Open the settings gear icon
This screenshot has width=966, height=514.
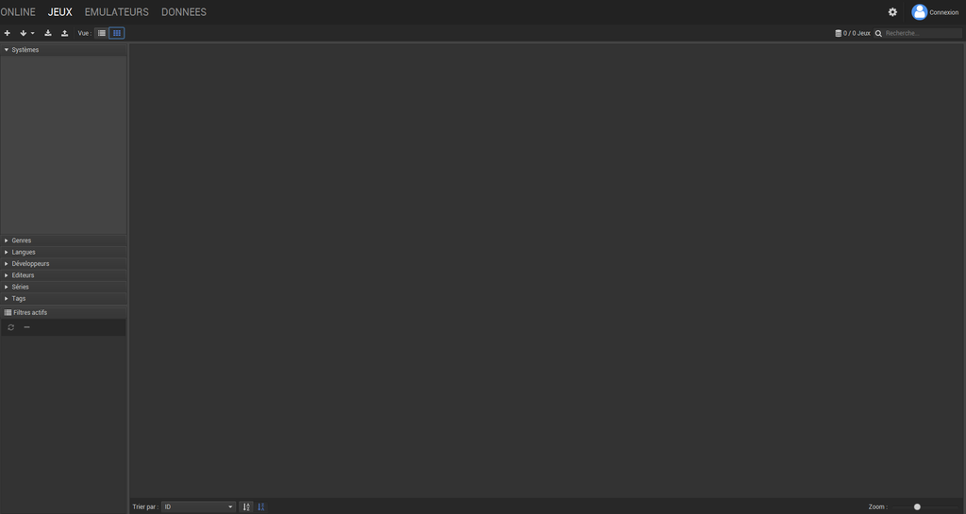click(892, 11)
